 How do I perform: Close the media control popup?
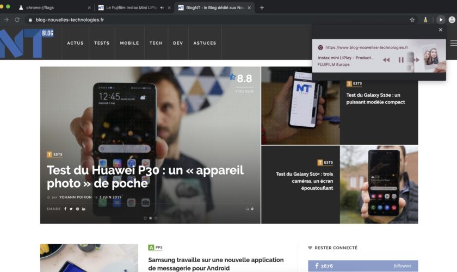coord(441,30)
